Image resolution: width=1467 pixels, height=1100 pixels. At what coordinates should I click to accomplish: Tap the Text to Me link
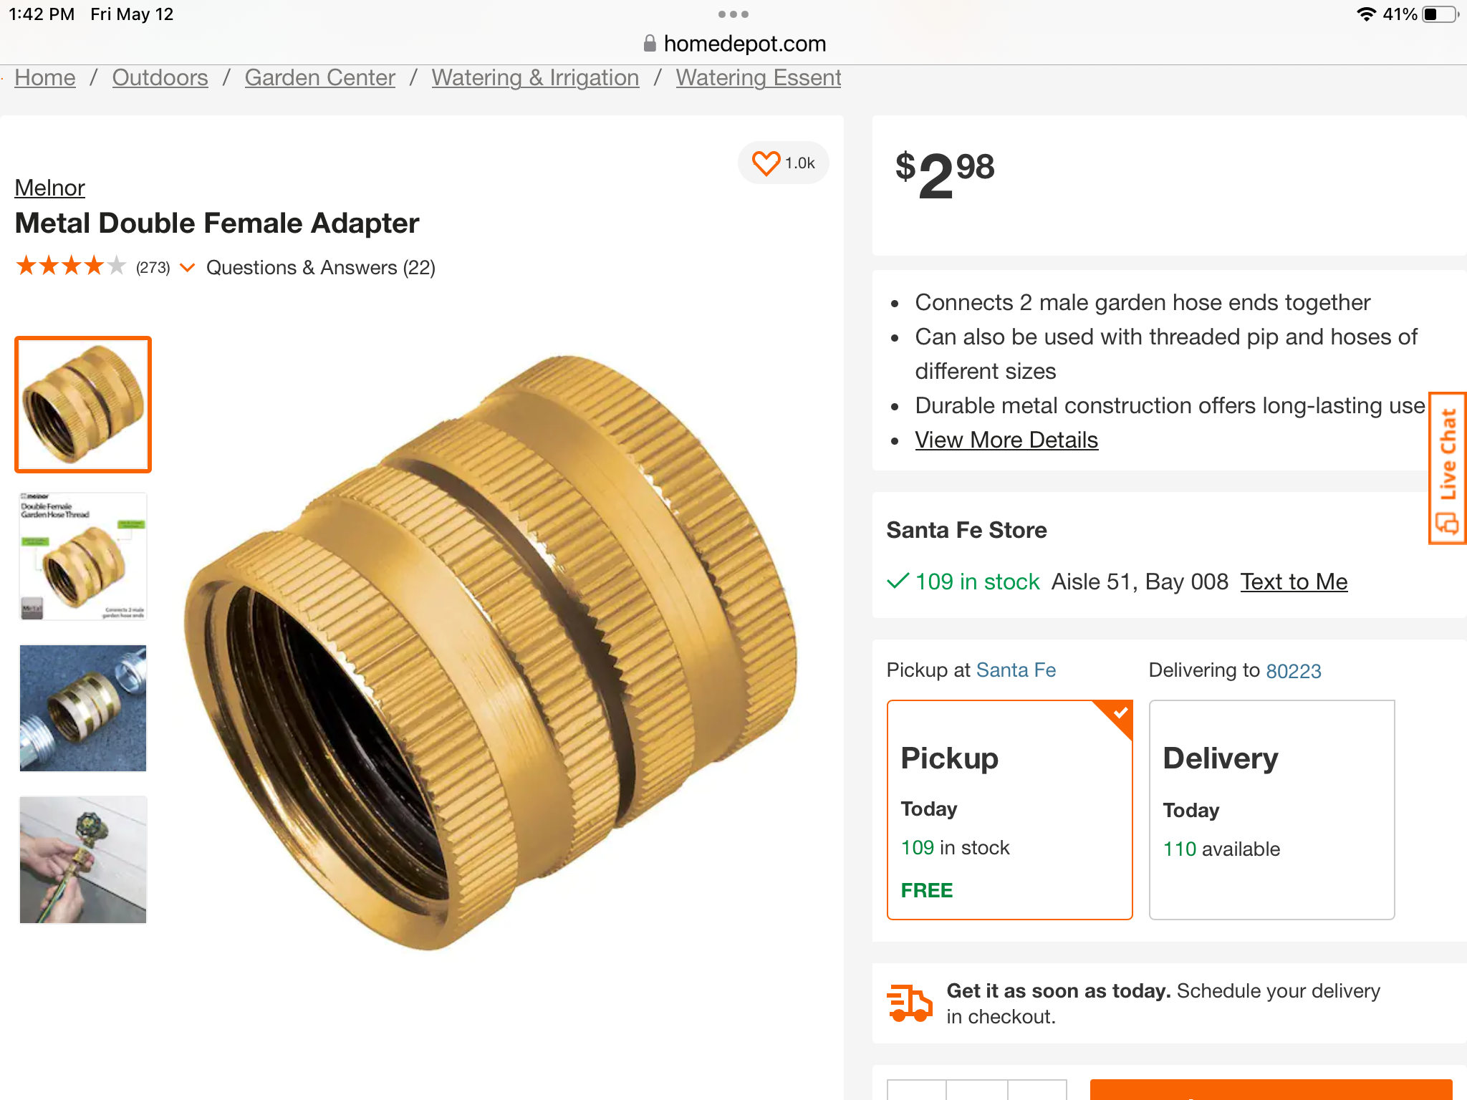[1294, 582]
